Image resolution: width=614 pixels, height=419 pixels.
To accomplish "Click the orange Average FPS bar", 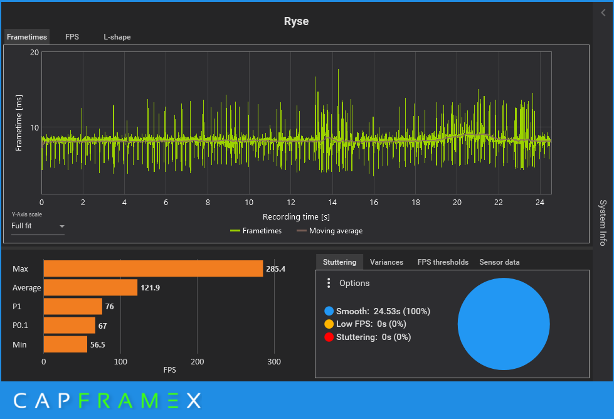I will point(90,288).
